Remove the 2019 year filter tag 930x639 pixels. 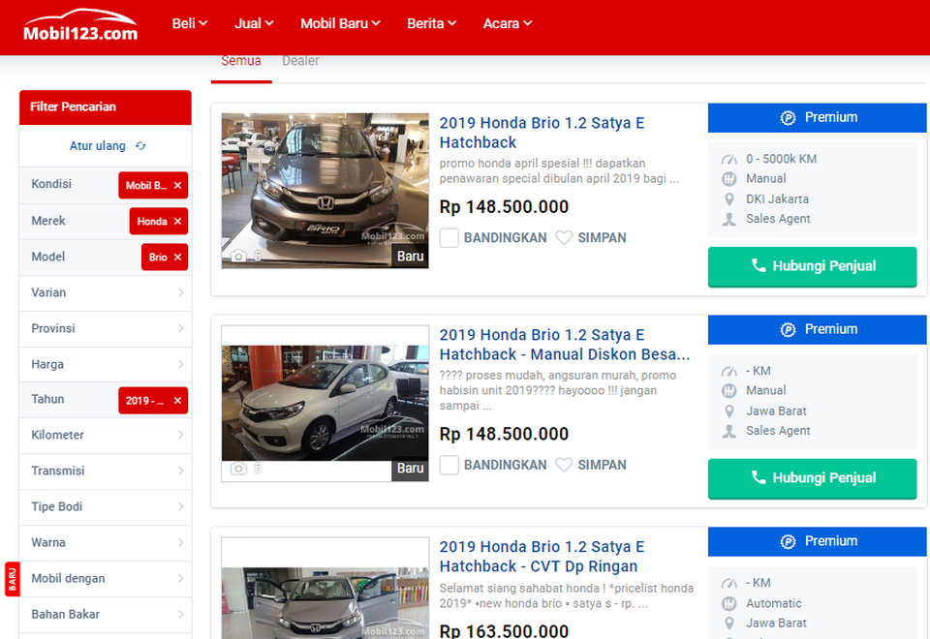(x=177, y=401)
